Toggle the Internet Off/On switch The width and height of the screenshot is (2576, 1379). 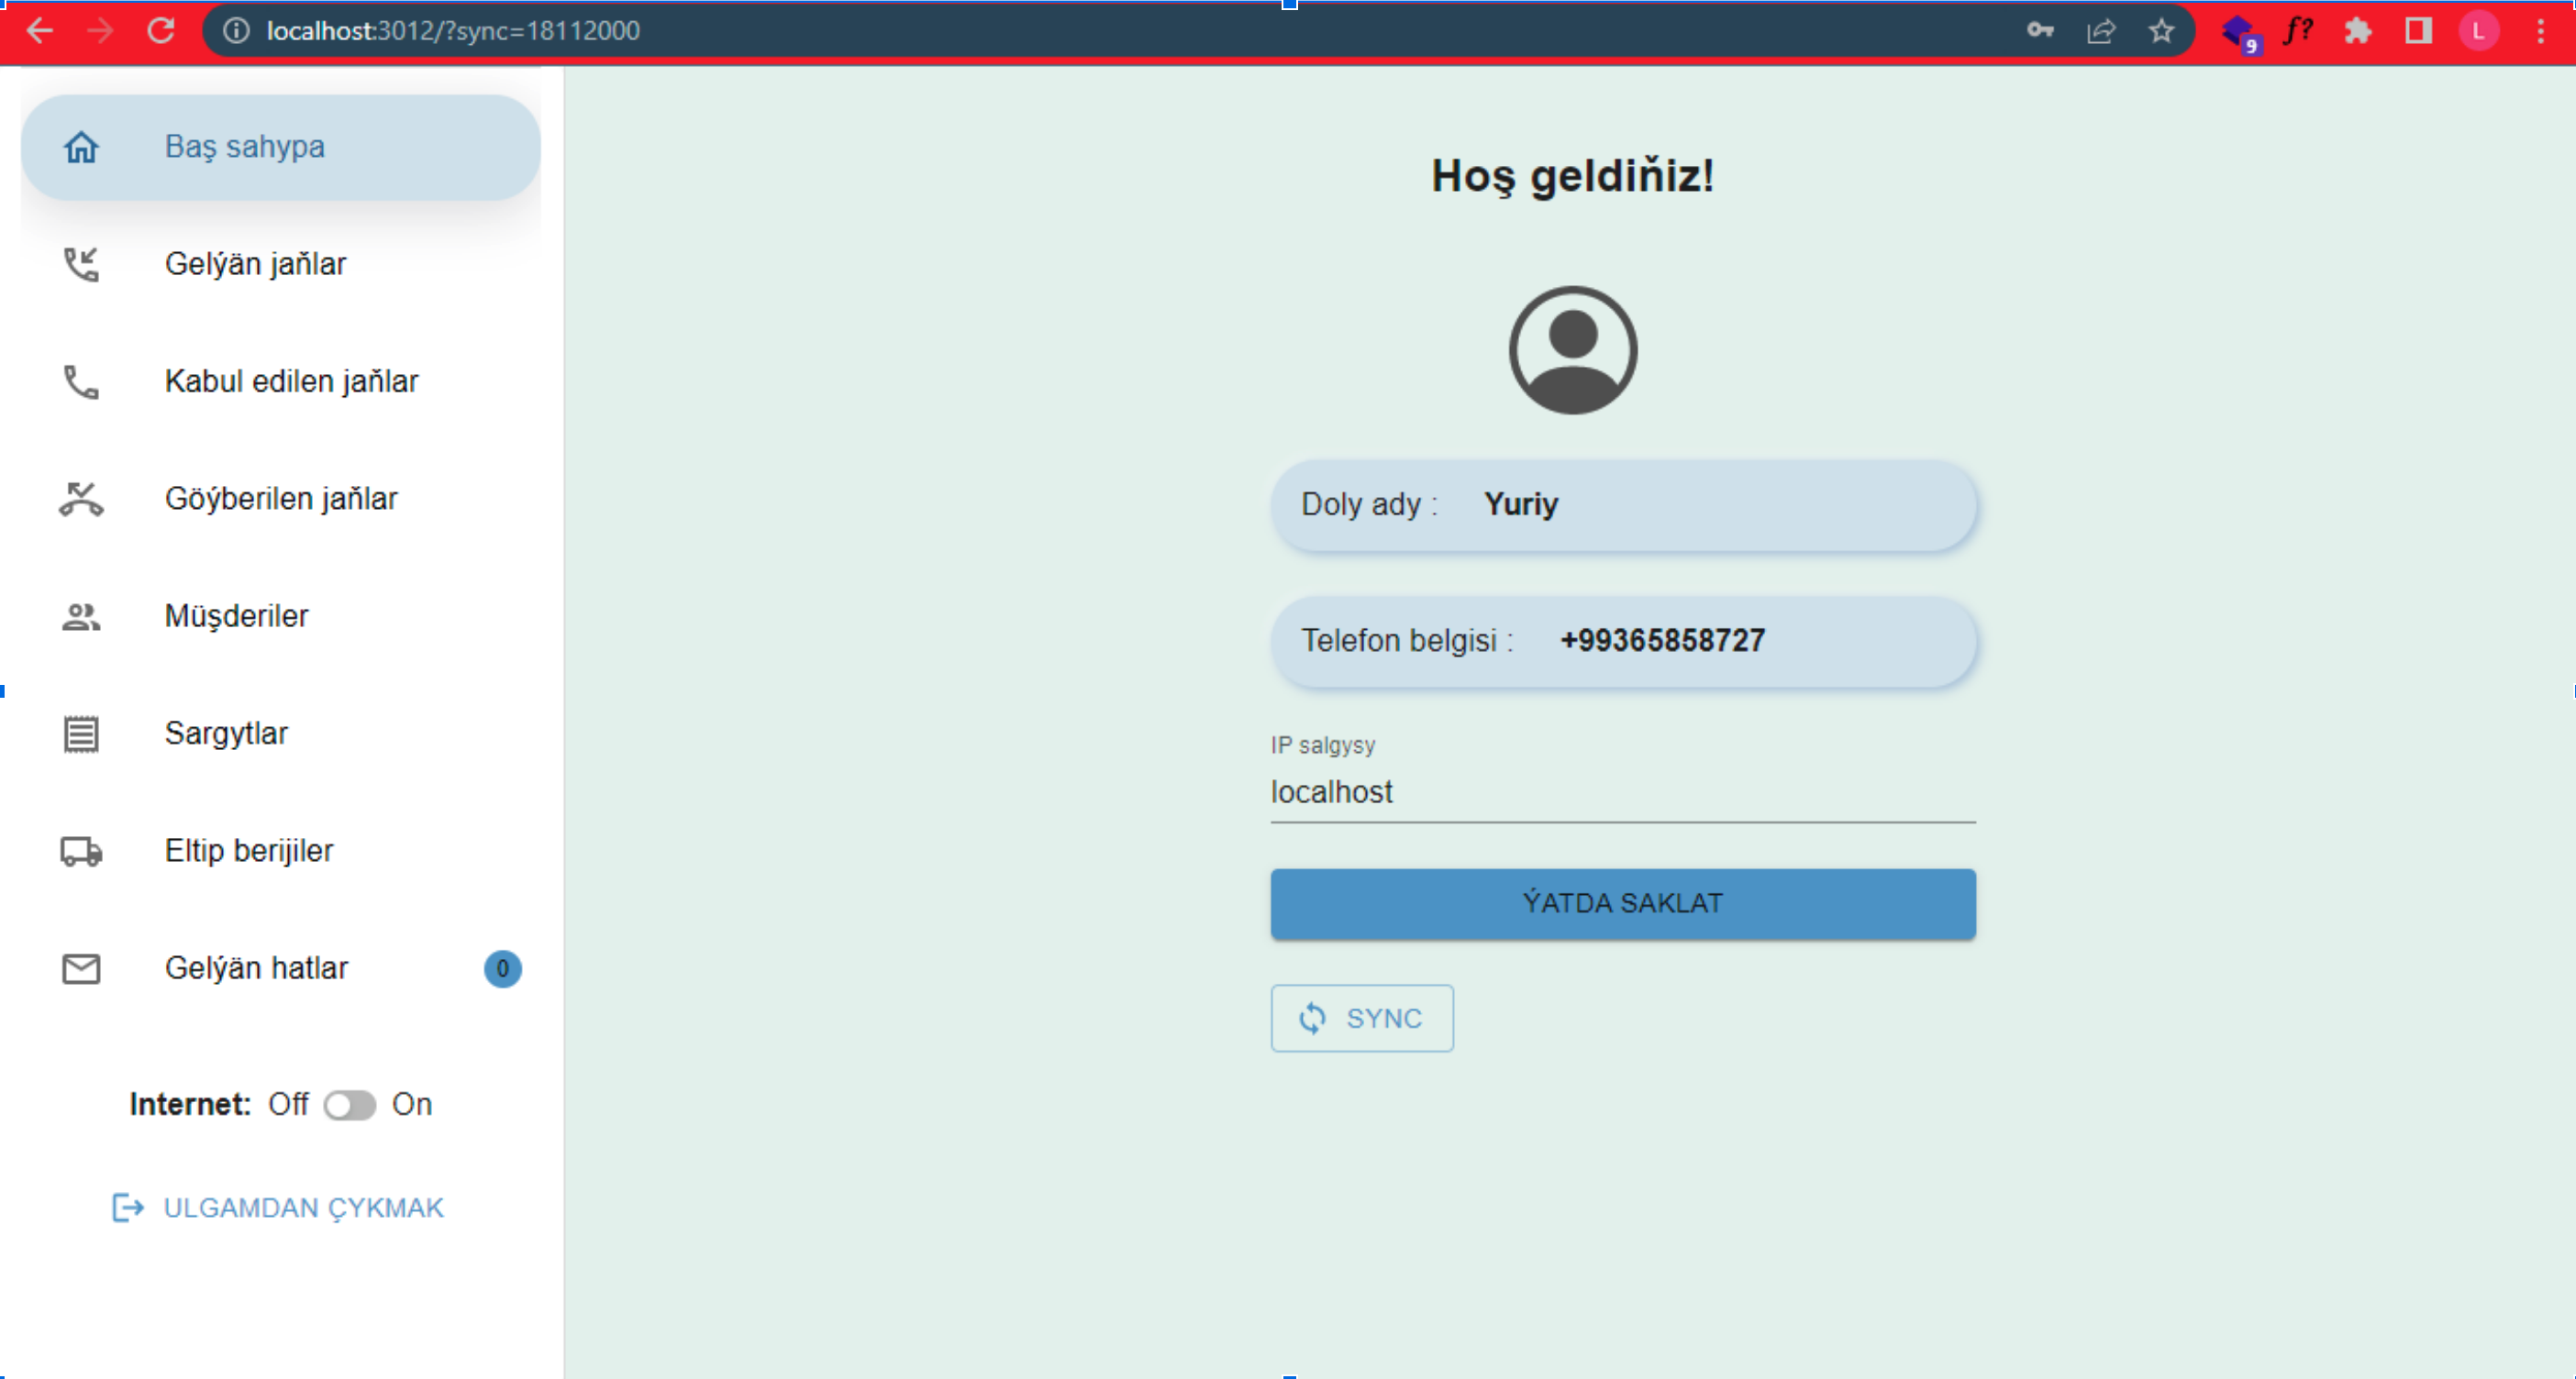point(350,1104)
